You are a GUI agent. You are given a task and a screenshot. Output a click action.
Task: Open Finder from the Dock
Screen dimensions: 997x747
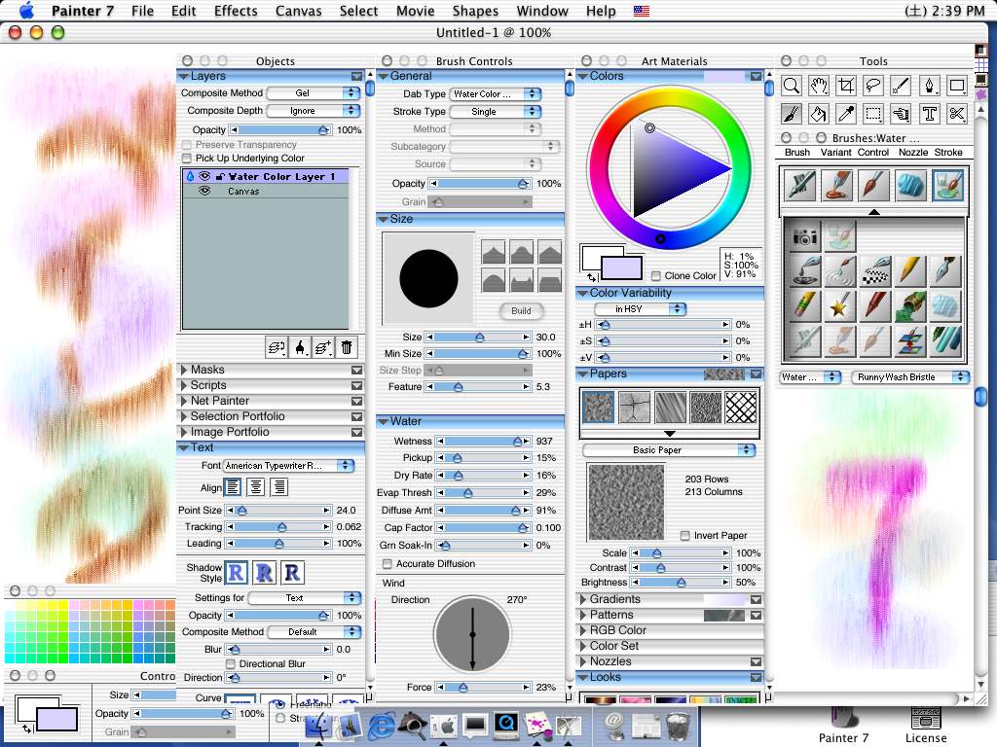[x=318, y=726]
